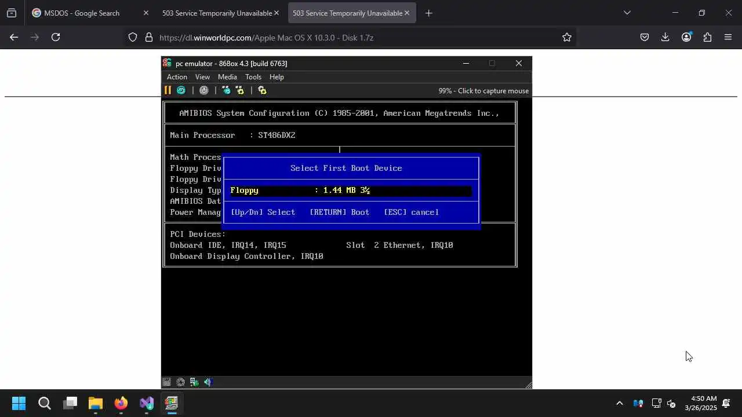Select the 'Floppy : 1.44 MB 3½' boot device row
This screenshot has width=742, height=417.
(x=351, y=191)
